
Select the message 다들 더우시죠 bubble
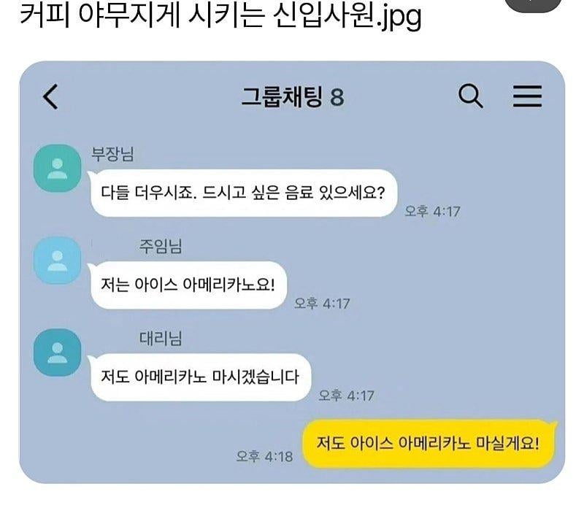243,193
